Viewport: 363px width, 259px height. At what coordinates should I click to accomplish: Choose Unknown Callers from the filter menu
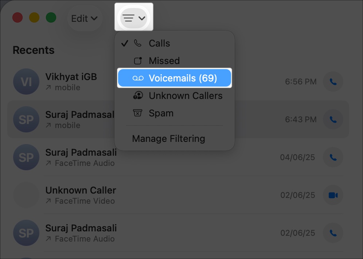point(186,95)
